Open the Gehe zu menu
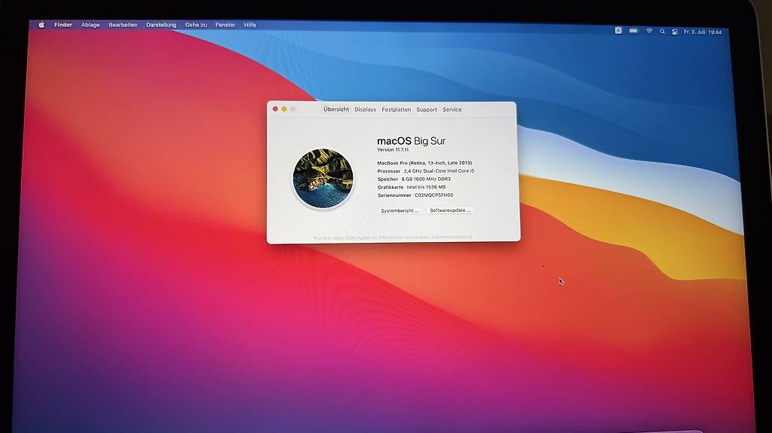Viewport: 772px width, 433px height. click(x=196, y=25)
